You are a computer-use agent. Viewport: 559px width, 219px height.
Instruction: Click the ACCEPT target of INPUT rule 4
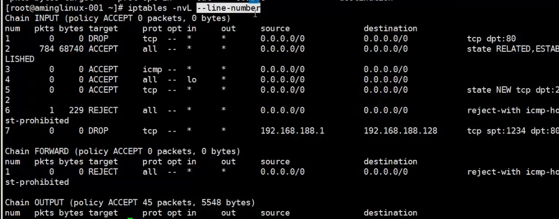103,79
